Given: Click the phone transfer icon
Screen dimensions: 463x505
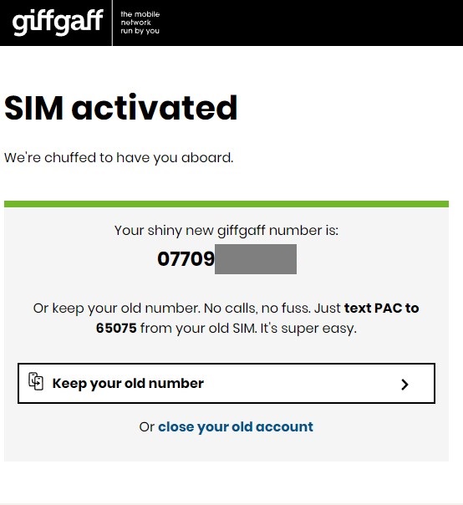Looking at the screenshot, I should coord(36,381).
